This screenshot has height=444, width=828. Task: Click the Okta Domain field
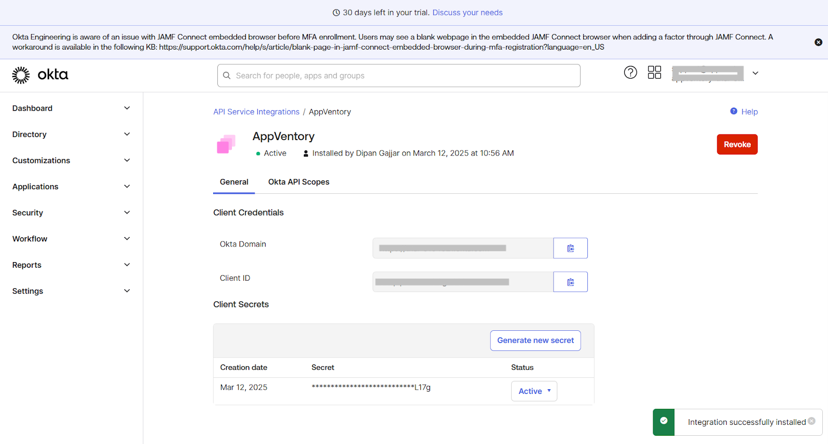click(463, 248)
